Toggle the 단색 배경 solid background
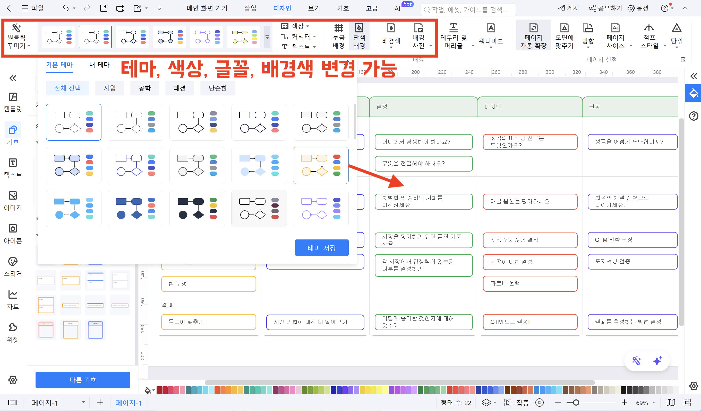Viewport: 701px width, 411px height. [359, 35]
